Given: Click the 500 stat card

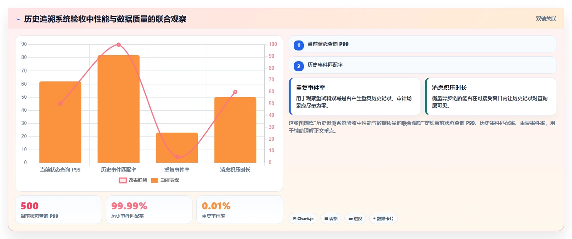Looking at the screenshot, I should point(58,210).
